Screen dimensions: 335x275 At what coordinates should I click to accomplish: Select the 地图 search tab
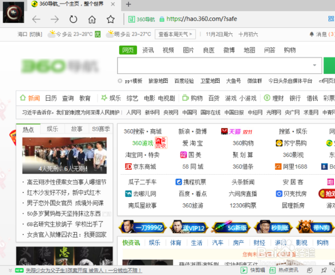coord(249,50)
